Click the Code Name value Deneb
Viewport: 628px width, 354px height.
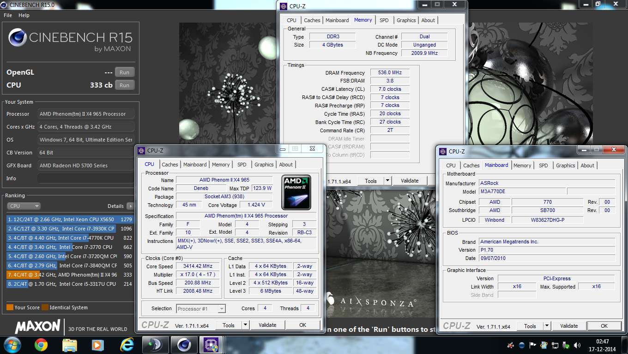click(x=201, y=189)
